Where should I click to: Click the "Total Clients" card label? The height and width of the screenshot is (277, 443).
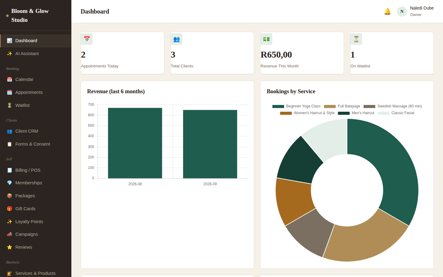coord(182,66)
